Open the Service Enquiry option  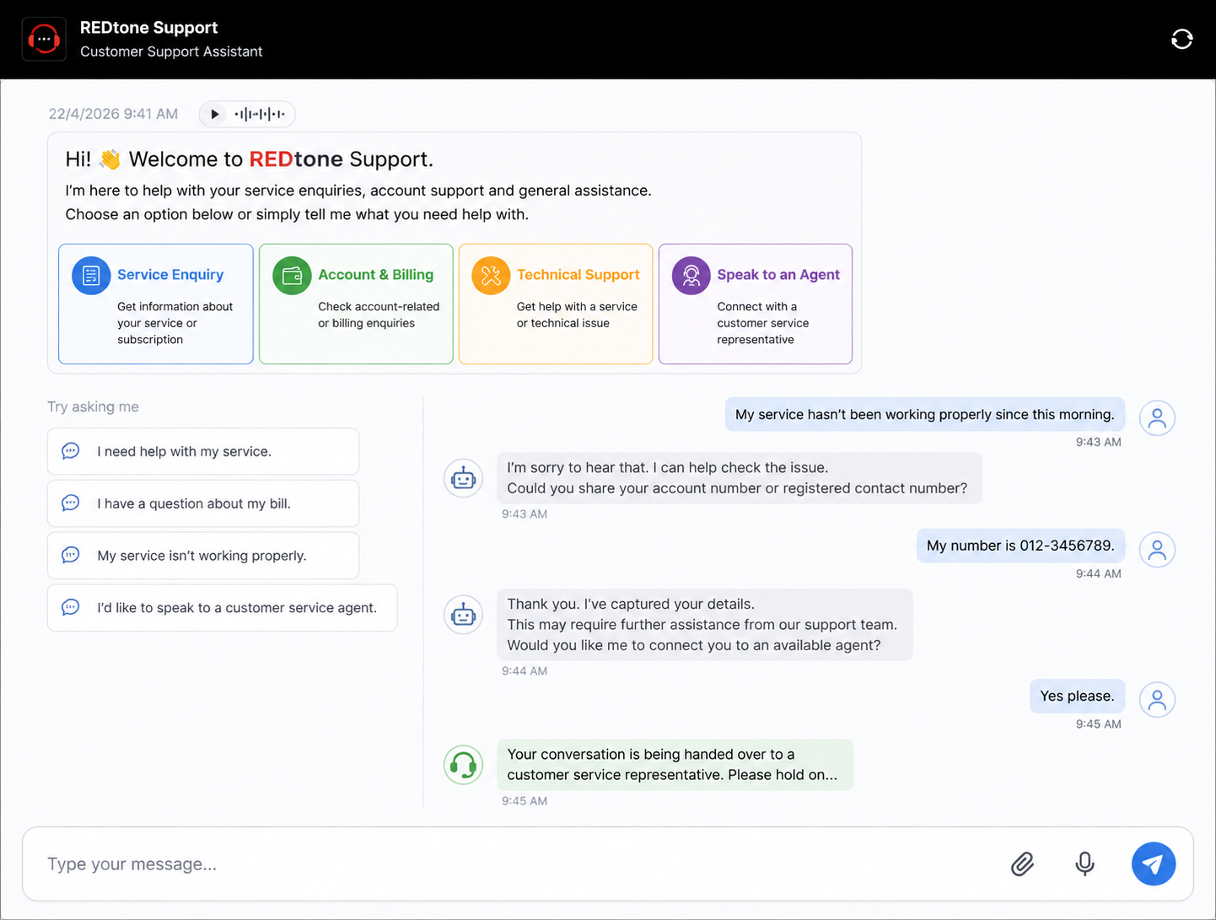coord(156,304)
